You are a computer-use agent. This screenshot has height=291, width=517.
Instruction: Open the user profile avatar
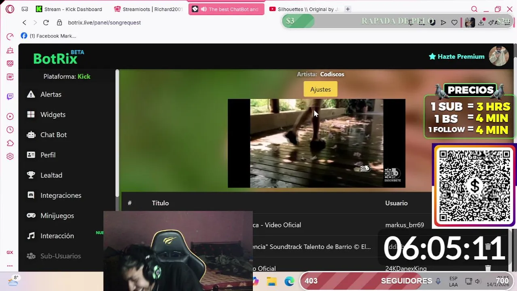click(x=498, y=56)
